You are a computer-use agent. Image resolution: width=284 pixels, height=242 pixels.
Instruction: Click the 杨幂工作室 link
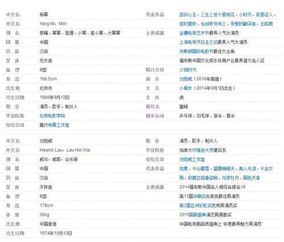pos(59,125)
